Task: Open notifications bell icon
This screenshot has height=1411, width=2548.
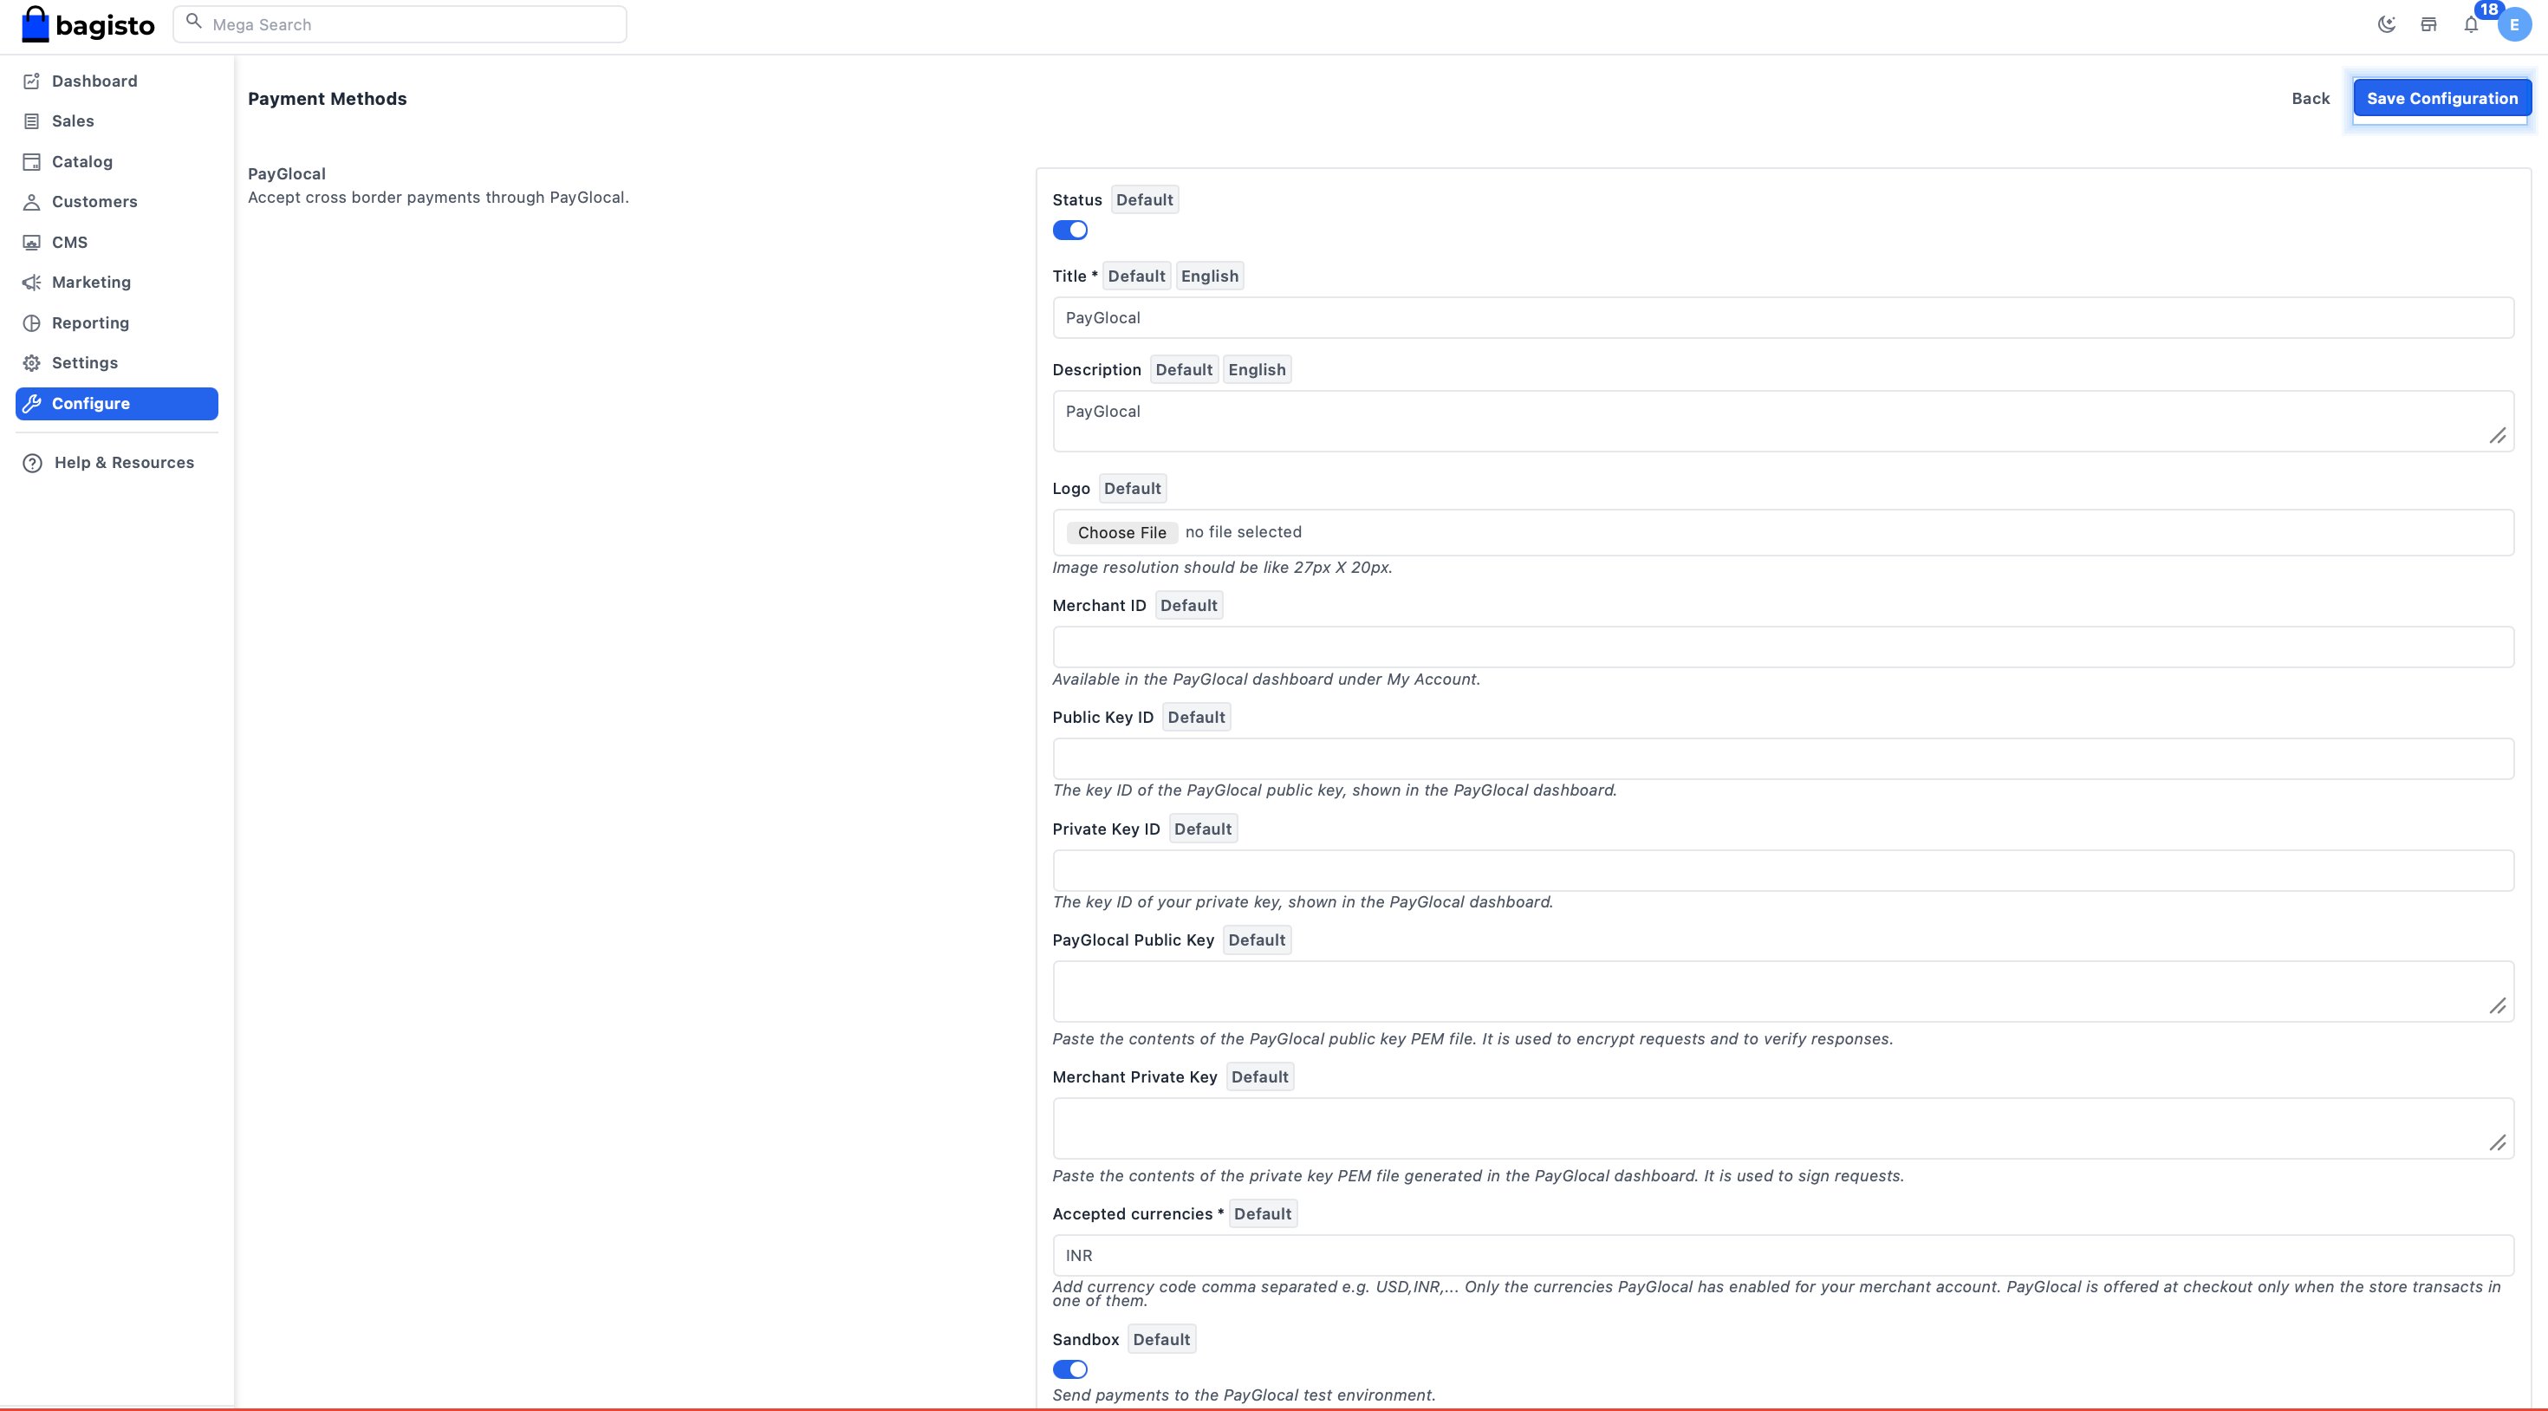Action: (2471, 26)
